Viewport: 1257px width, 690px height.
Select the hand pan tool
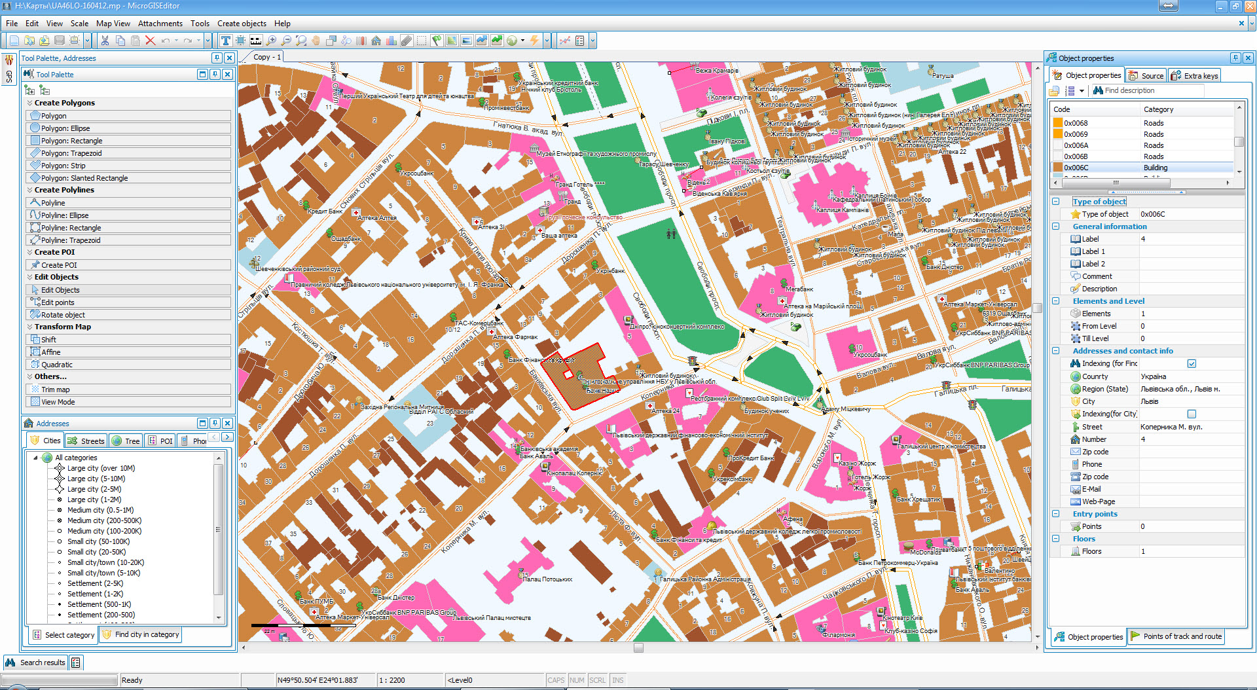pyautogui.click(x=316, y=41)
